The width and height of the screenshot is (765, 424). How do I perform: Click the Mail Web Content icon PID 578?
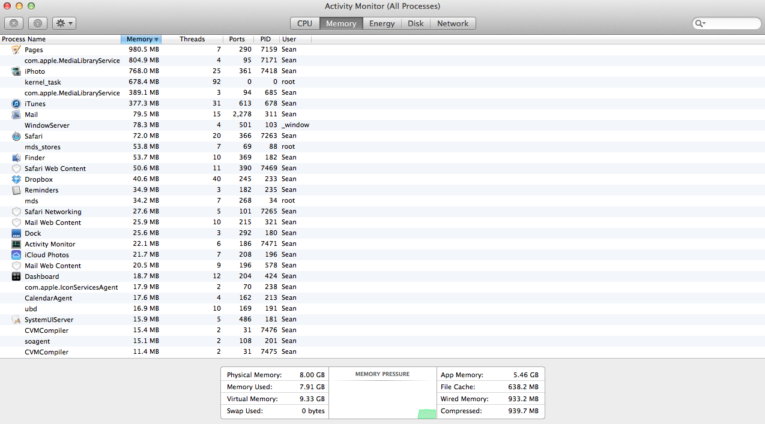pos(16,266)
